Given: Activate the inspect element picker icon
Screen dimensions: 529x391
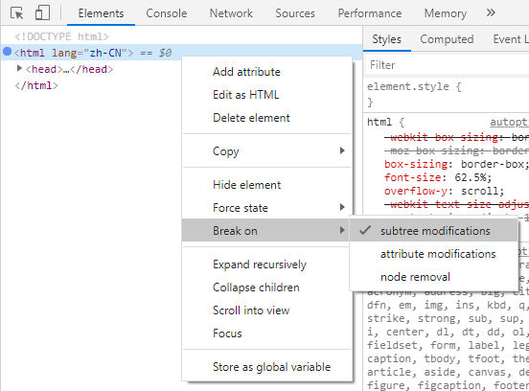Looking at the screenshot, I should click(x=17, y=13).
